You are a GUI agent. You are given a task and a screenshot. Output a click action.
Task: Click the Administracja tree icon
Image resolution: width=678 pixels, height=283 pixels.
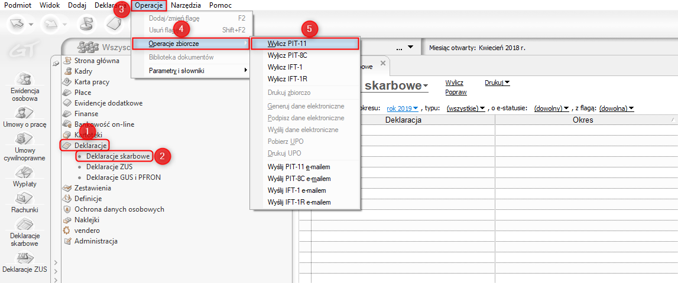point(67,241)
